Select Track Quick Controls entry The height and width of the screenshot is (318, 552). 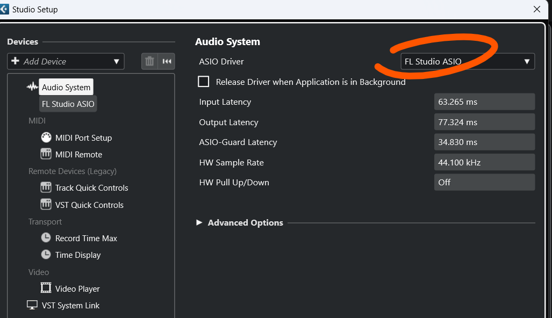coord(91,188)
